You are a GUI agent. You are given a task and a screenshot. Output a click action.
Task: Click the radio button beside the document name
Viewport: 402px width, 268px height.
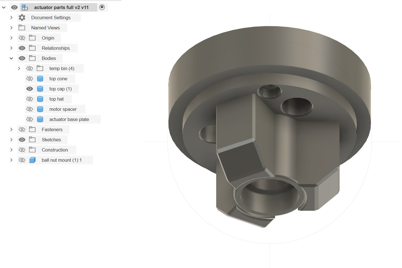(102, 7)
